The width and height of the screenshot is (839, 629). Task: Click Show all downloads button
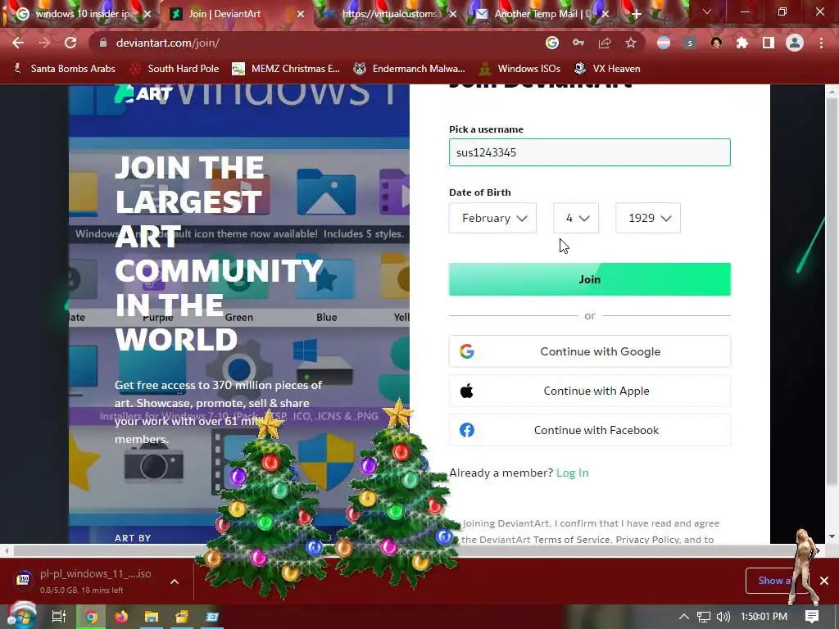776,581
